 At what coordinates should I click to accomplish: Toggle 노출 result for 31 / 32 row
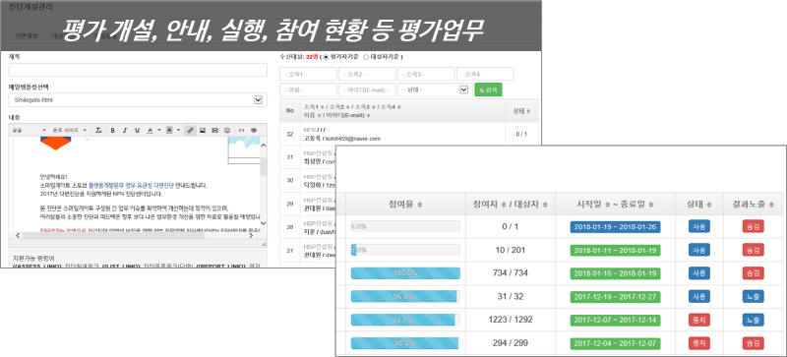[753, 297]
